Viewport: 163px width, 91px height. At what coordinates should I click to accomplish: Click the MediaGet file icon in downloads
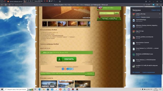coord(134,55)
